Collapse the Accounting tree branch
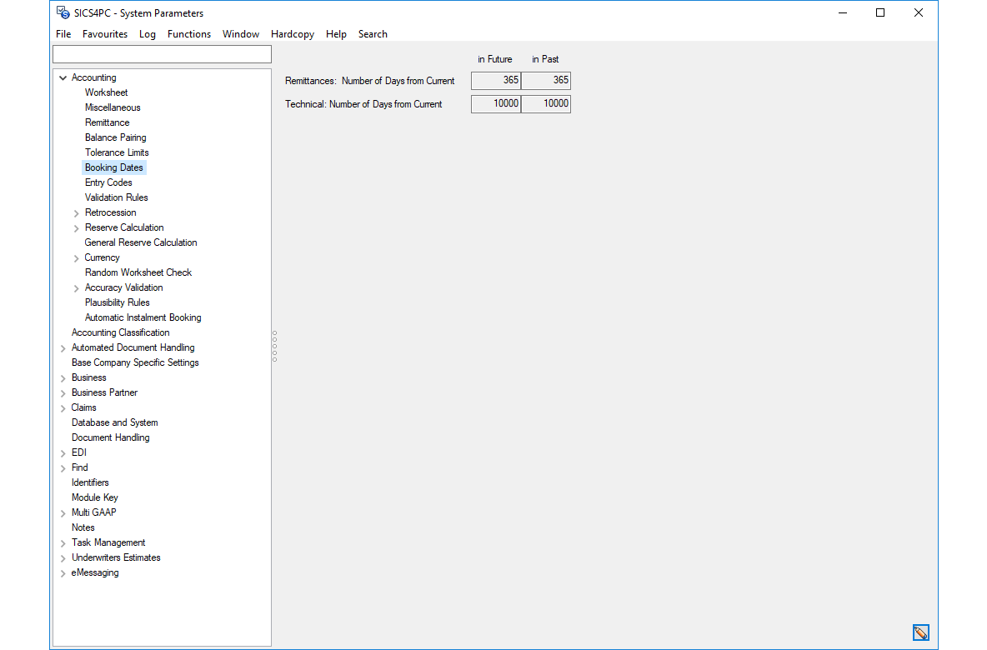Image resolution: width=987 pixels, height=650 pixels. click(63, 77)
